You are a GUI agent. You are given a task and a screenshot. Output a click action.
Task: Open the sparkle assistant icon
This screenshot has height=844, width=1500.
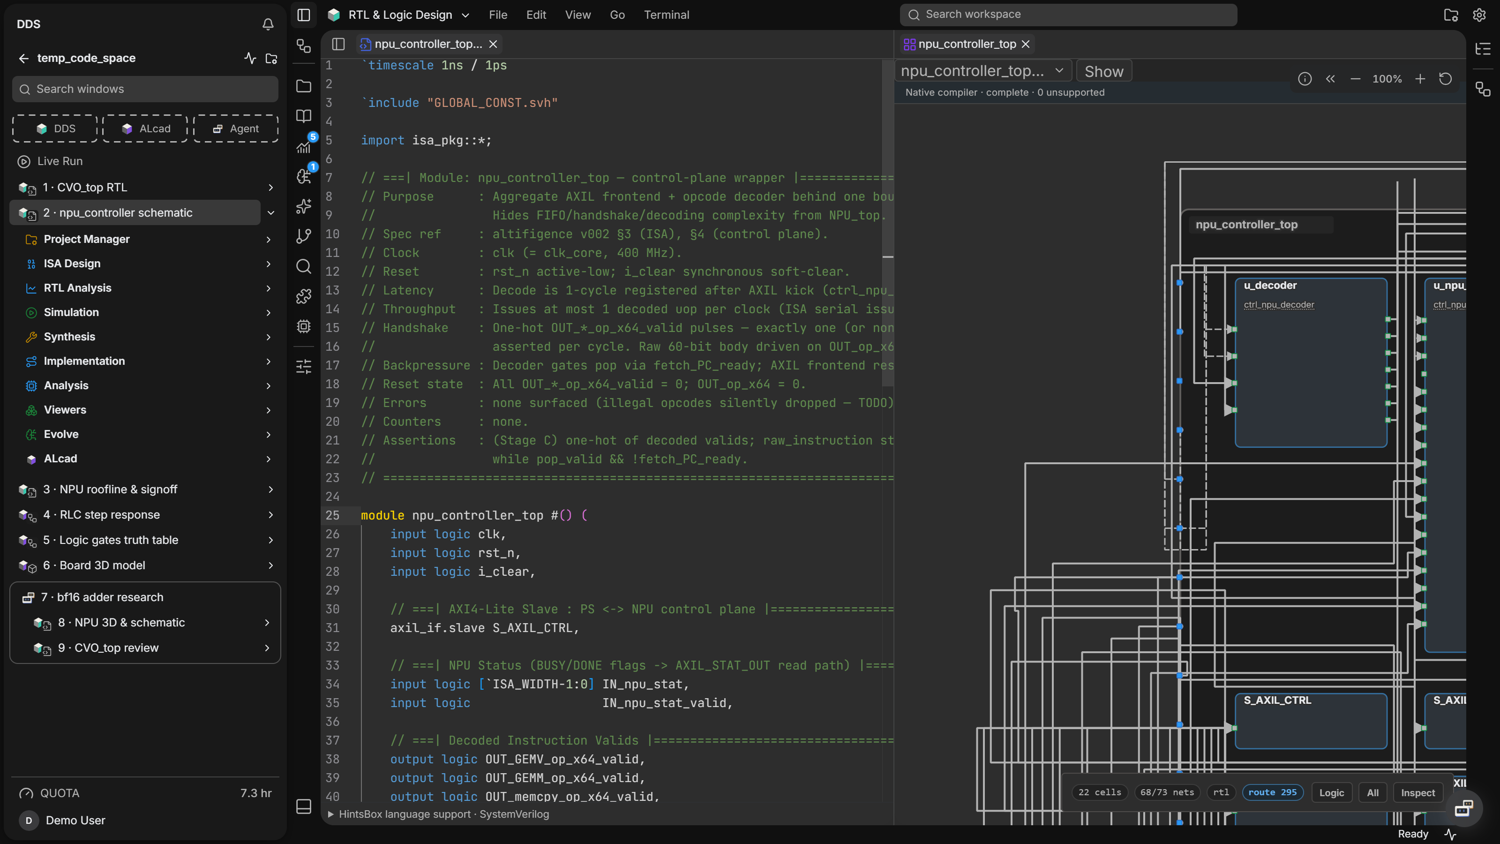(303, 206)
